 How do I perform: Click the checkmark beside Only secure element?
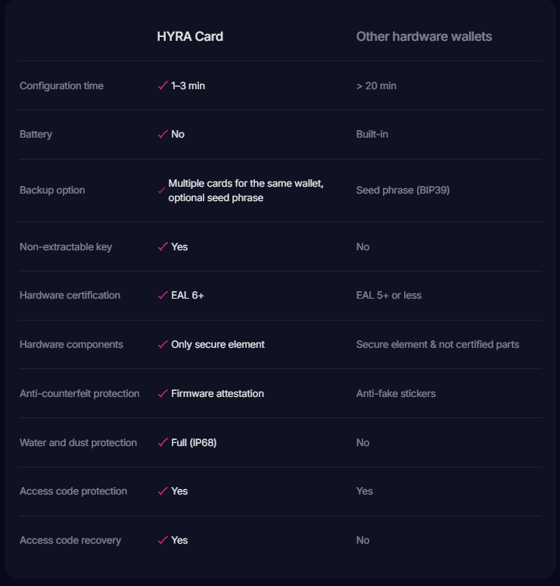coord(162,345)
